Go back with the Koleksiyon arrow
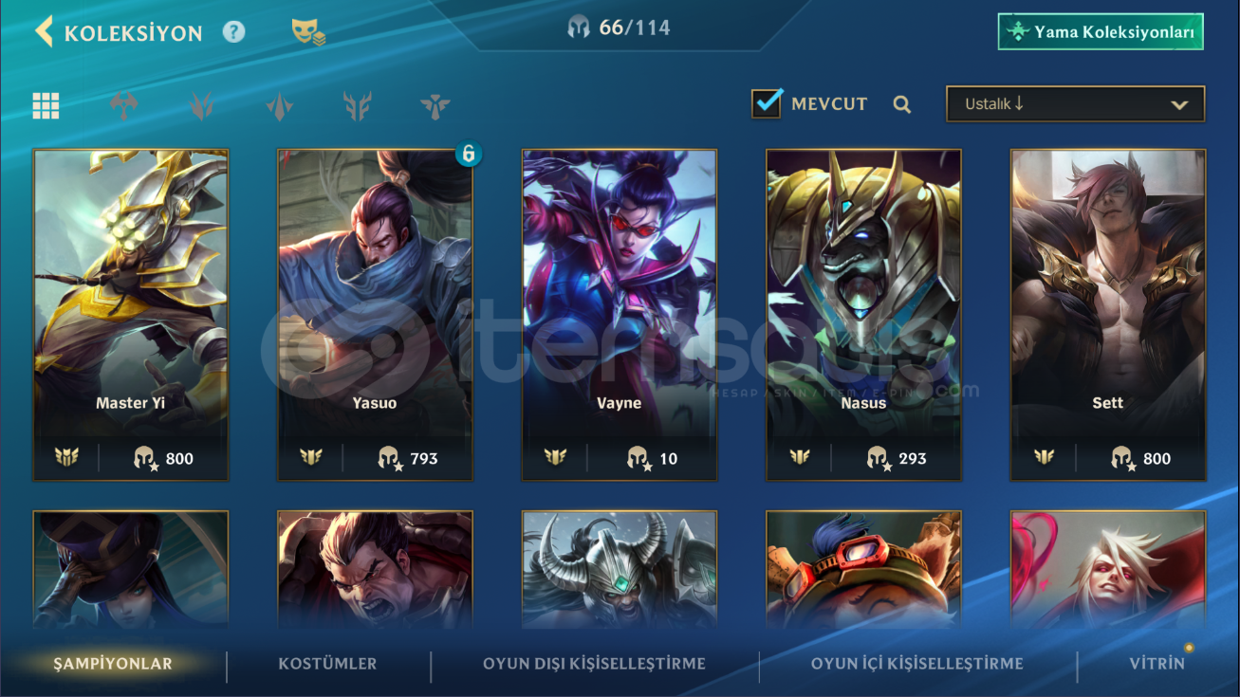The height and width of the screenshot is (697, 1240). [44, 31]
